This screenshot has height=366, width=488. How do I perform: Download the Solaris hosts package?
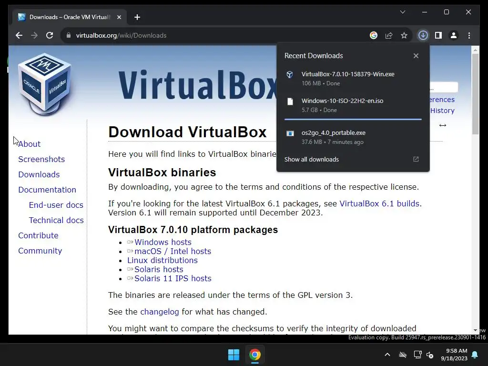(x=159, y=269)
